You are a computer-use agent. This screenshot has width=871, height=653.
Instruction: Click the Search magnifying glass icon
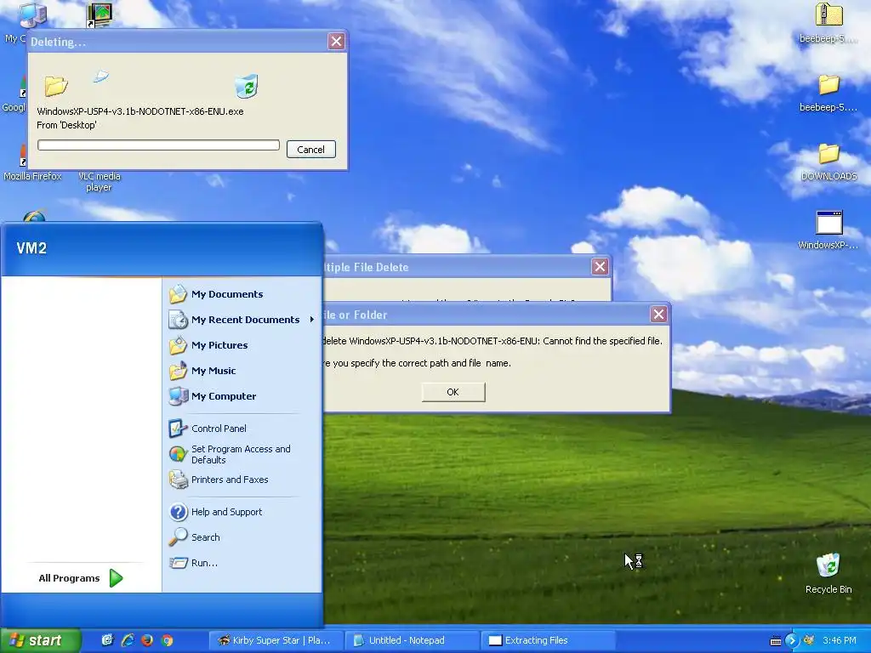tap(178, 537)
